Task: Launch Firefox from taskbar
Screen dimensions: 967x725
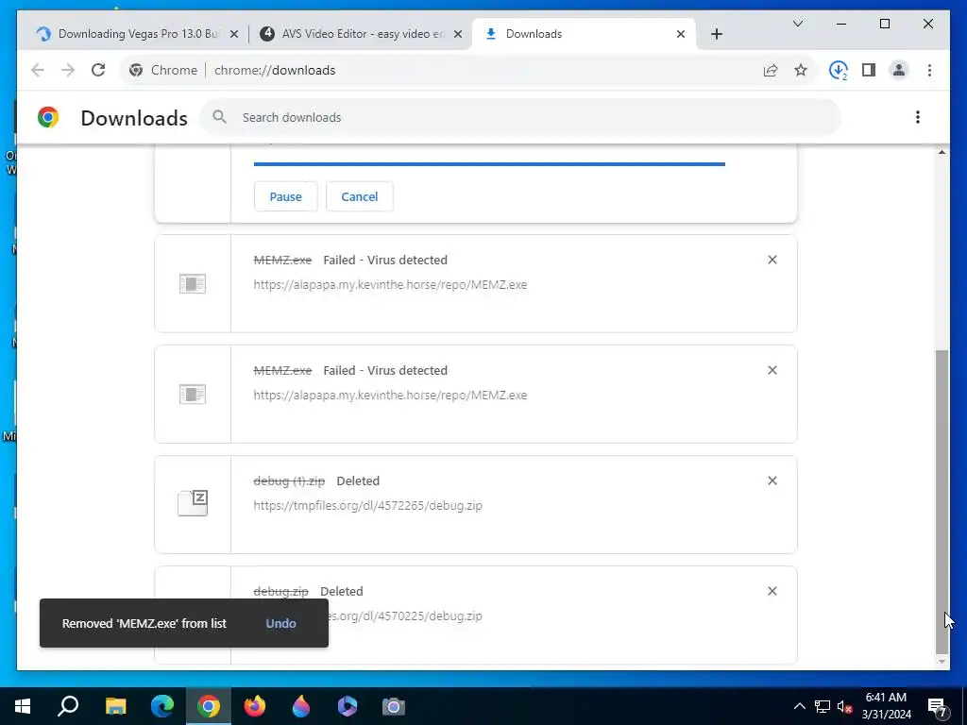Action: pyautogui.click(x=255, y=706)
